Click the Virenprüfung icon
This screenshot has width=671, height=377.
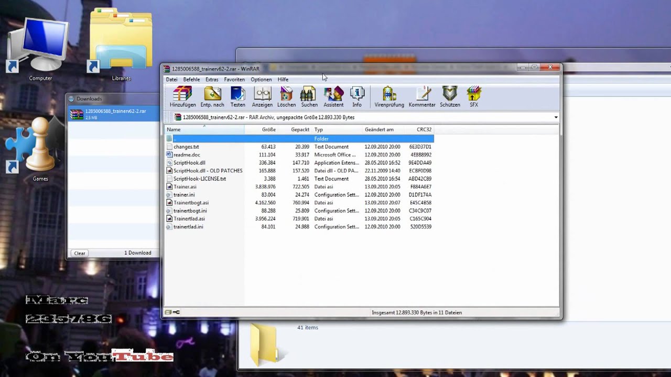tap(389, 96)
